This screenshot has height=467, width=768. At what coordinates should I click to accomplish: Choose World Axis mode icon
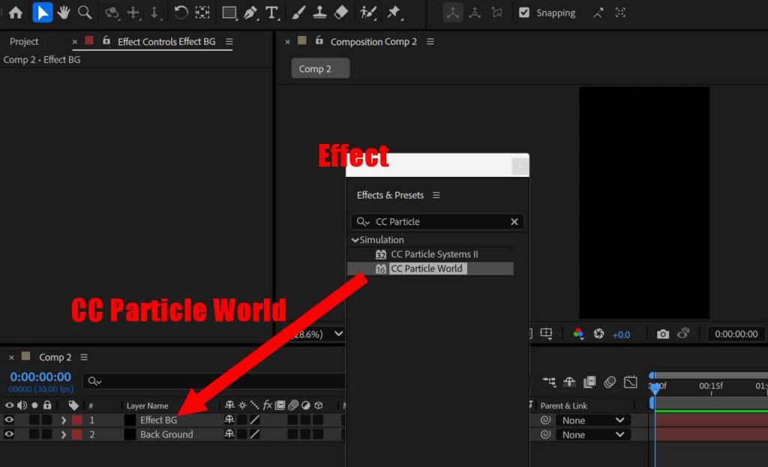click(x=475, y=13)
